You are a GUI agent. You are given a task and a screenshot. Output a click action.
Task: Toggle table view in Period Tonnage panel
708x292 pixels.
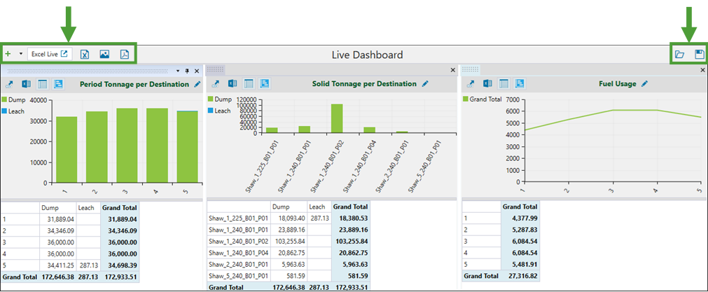click(x=41, y=84)
